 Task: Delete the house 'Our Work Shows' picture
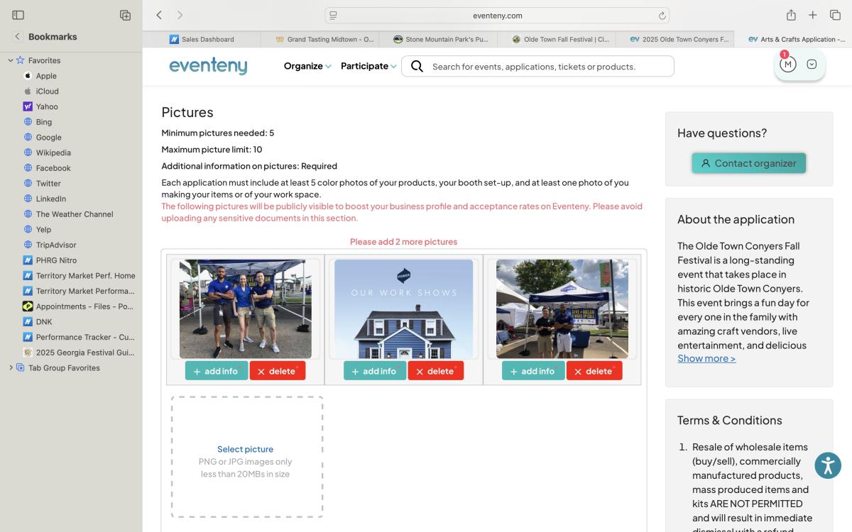[435, 371]
